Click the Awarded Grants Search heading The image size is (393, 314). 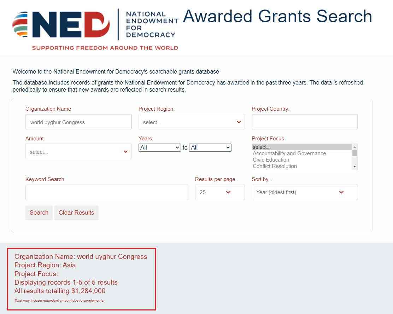tap(277, 16)
